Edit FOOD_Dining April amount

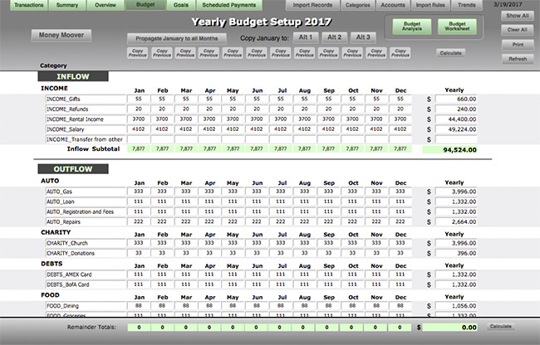click(x=209, y=306)
